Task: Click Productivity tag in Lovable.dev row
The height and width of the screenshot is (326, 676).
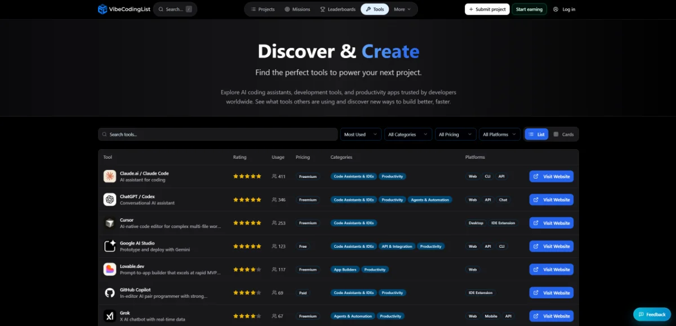Action: click(375, 270)
